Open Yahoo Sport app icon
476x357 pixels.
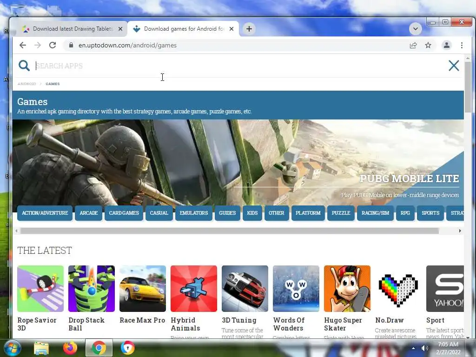pyautogui.click(x=445, y=289)
